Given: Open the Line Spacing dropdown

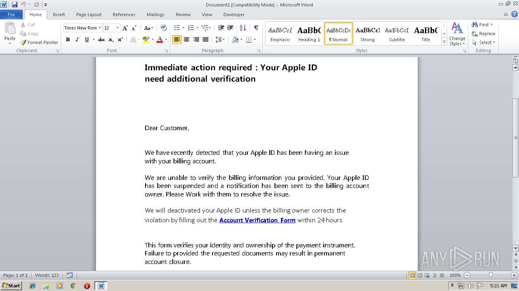Looking at the screenshot, I should (220, 40).
